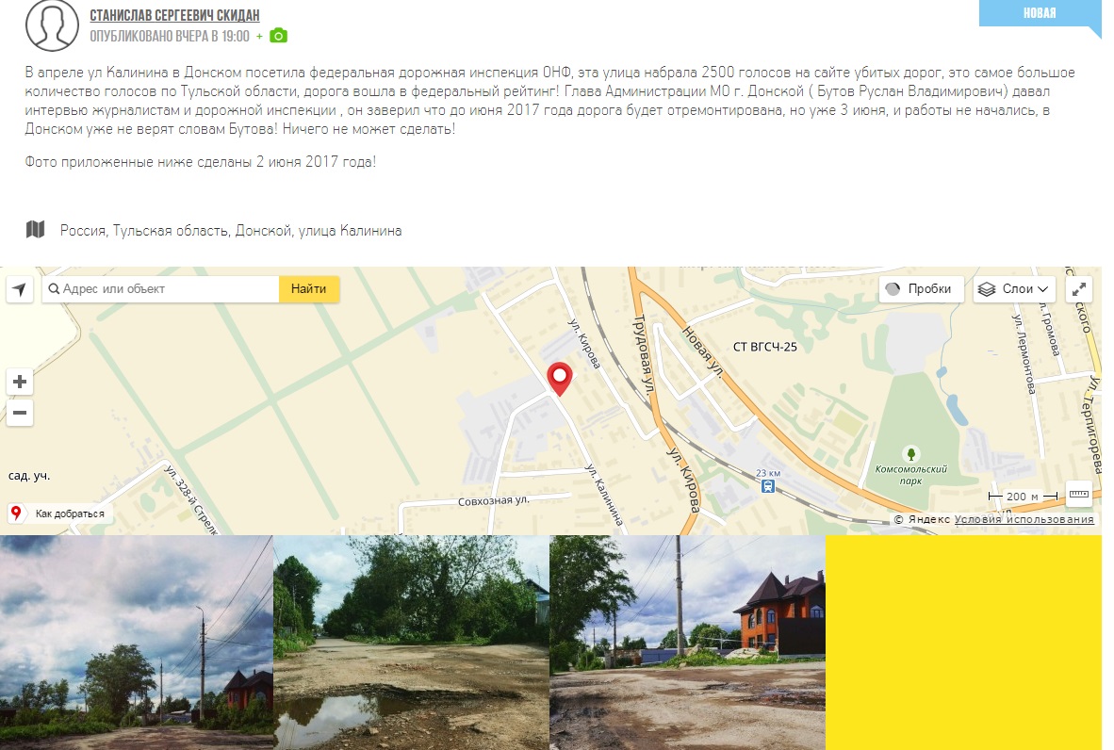The height and width of the screenshot is (750, 1114).
Task: Open the Как добраться directions link
Action: tap(59, 514)
